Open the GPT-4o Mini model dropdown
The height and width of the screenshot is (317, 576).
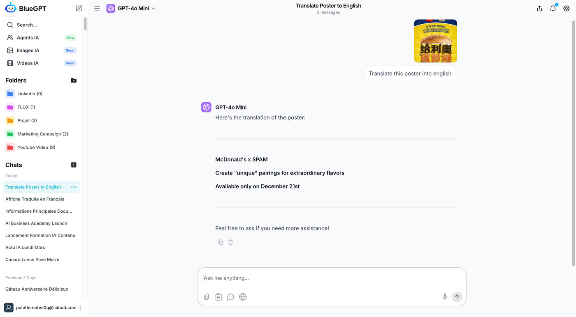tap(131, 8)
